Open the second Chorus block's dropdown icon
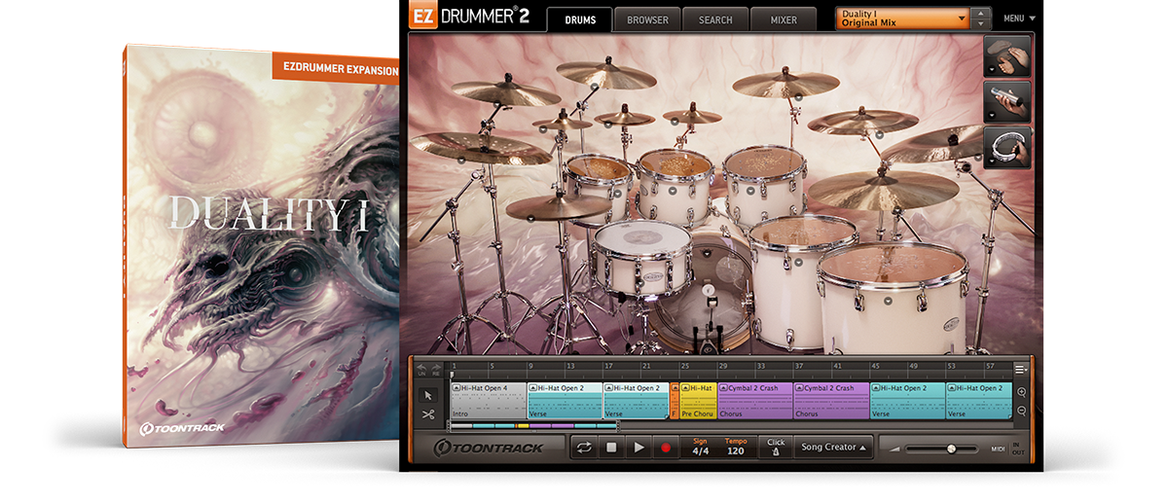The height and width of the screenshot is (503, 1168). [x=799, y=388]
